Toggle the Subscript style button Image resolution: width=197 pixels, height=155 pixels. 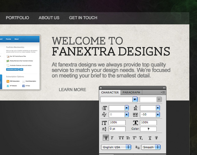click(141, 138)
